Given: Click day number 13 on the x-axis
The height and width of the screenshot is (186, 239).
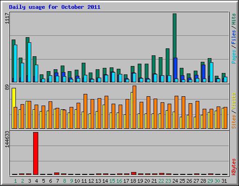Looking at the screenshot, I should 98,181.
